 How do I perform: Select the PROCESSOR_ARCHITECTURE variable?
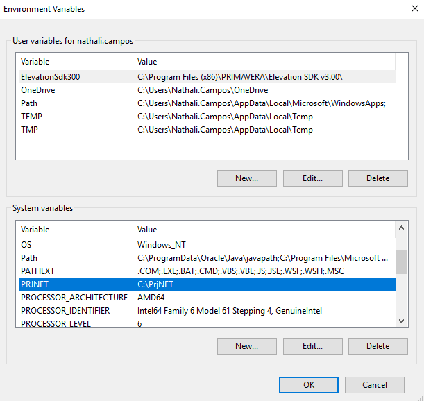click(207, 298)
